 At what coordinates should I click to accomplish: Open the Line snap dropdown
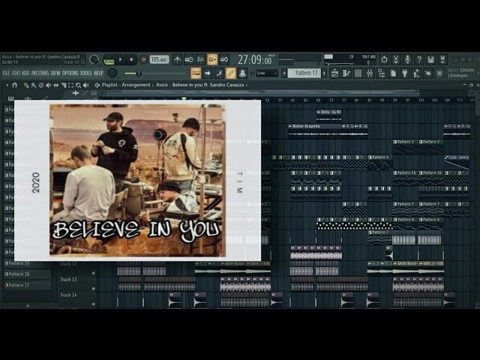point(267,73)
